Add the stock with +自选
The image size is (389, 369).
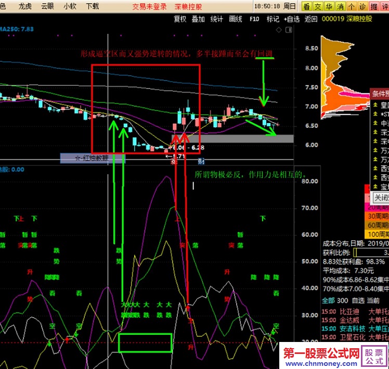point(292,19)
